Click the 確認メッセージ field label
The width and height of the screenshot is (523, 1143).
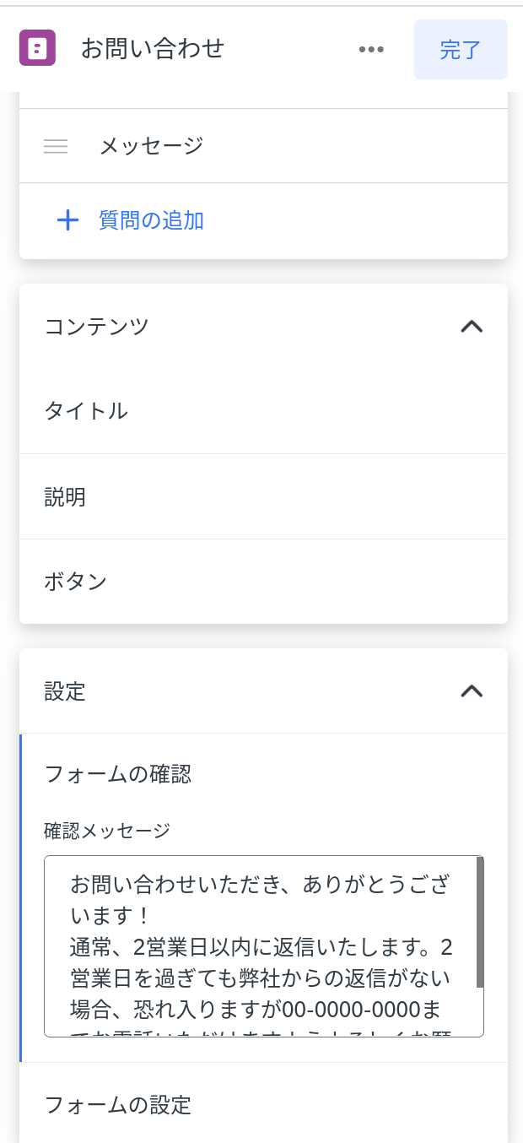[x=107, y=831]
